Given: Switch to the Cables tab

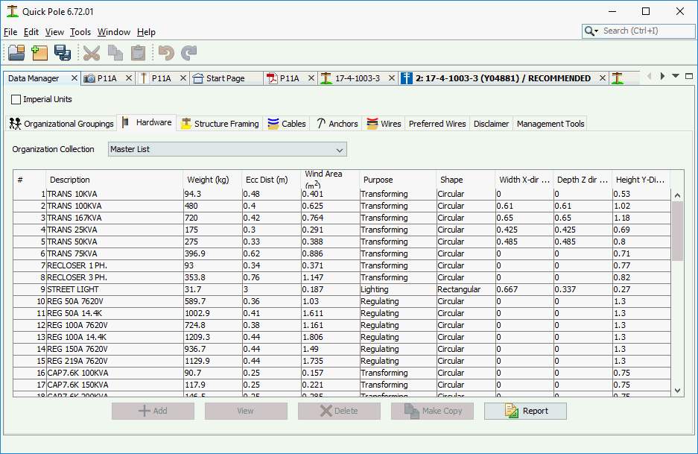Looking at the screenshot, I should coord(287,124).
